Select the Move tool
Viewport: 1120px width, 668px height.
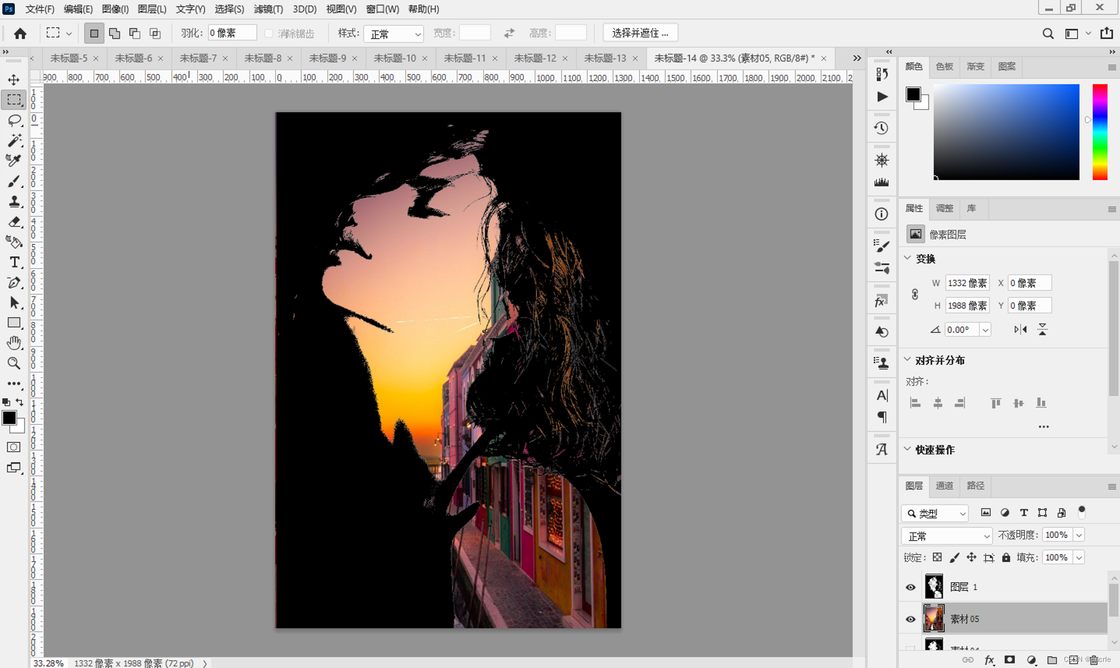(14, 80)
